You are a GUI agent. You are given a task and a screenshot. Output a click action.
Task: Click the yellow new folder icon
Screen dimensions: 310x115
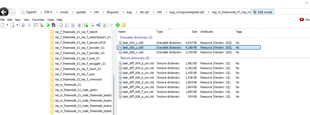tap(123, 25)
